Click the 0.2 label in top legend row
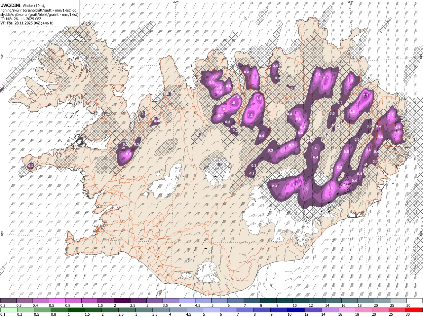The width and height of the screenshot is (423, 317). click(x=2, y=305)
